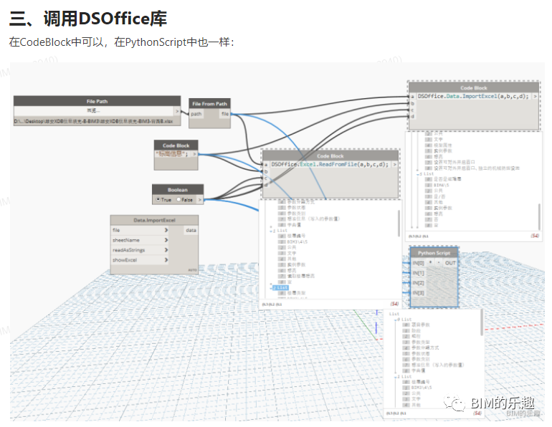Image resolution: width=552 pixels, height=427 pixels.
Task: Click chevron beside readAsStrings input
Action: (x=166, y=250)
